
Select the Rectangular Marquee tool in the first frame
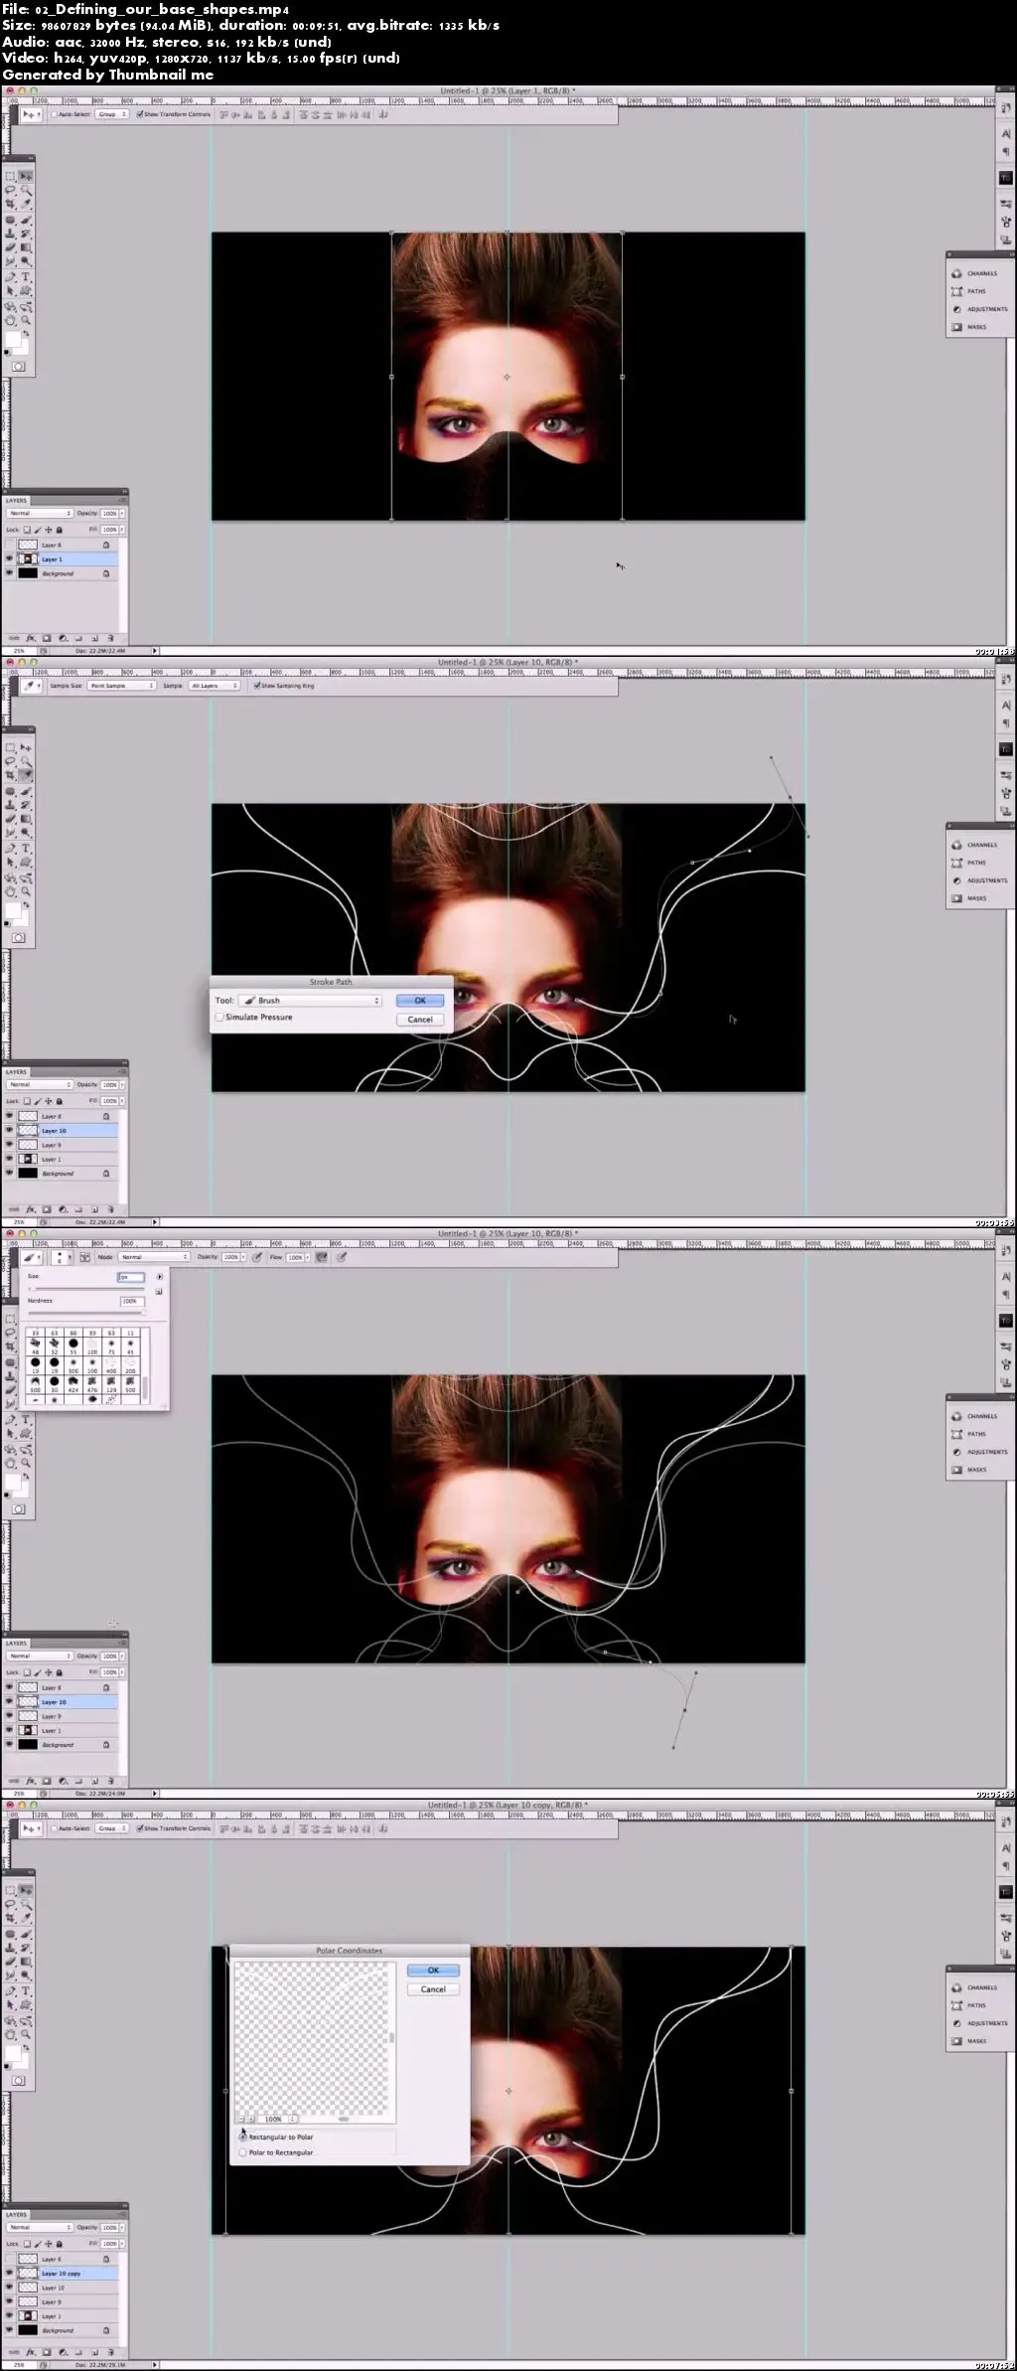point(11,176)
